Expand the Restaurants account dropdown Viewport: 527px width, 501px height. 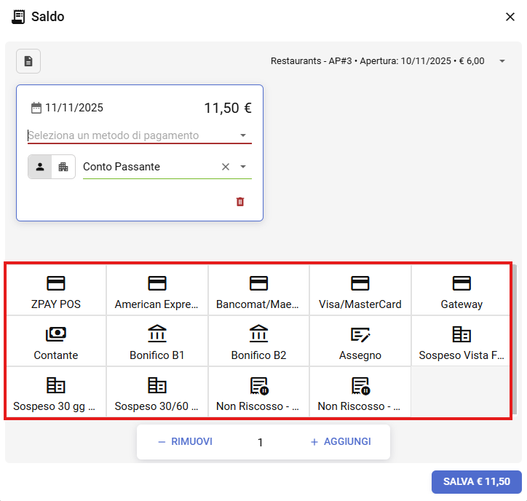tap(502, 61)
